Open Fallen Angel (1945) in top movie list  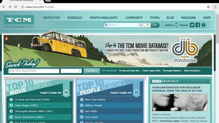[26, 106]
